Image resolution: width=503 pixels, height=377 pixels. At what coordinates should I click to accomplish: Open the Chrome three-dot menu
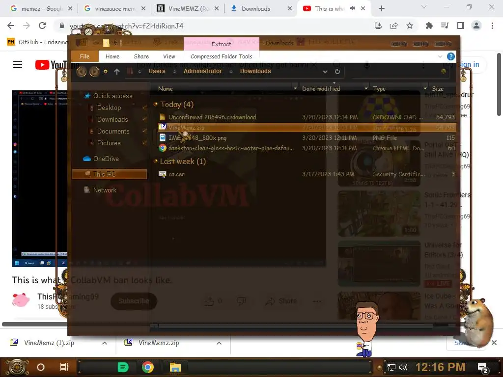[492, 26]
